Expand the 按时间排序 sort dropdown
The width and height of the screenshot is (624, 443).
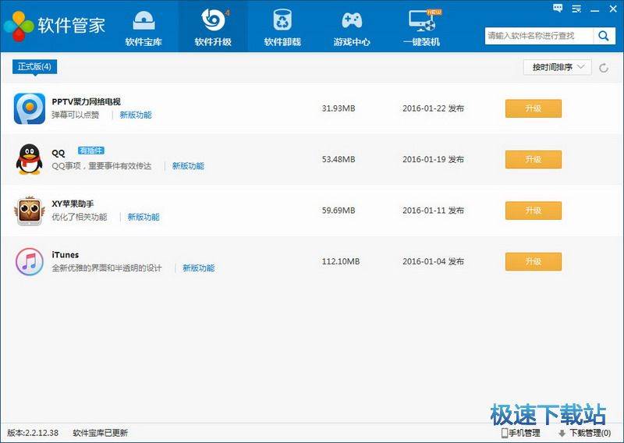(557, 68)
